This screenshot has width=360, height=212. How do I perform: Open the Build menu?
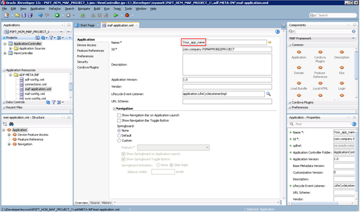click(x=97, y=9)
